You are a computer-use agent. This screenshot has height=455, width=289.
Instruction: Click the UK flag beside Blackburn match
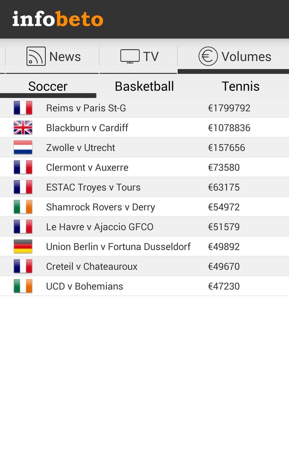point(23,128)
